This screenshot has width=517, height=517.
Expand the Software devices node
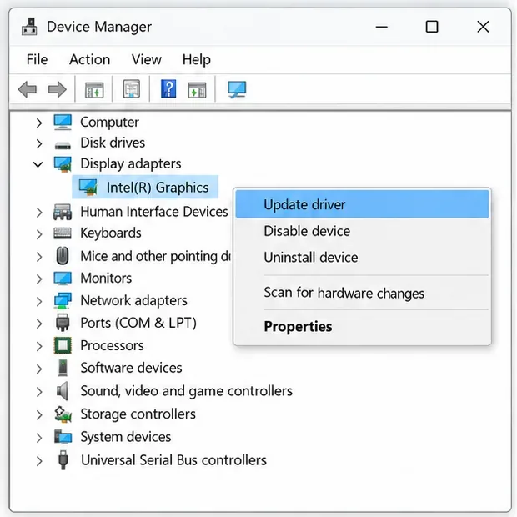(39, 369)
